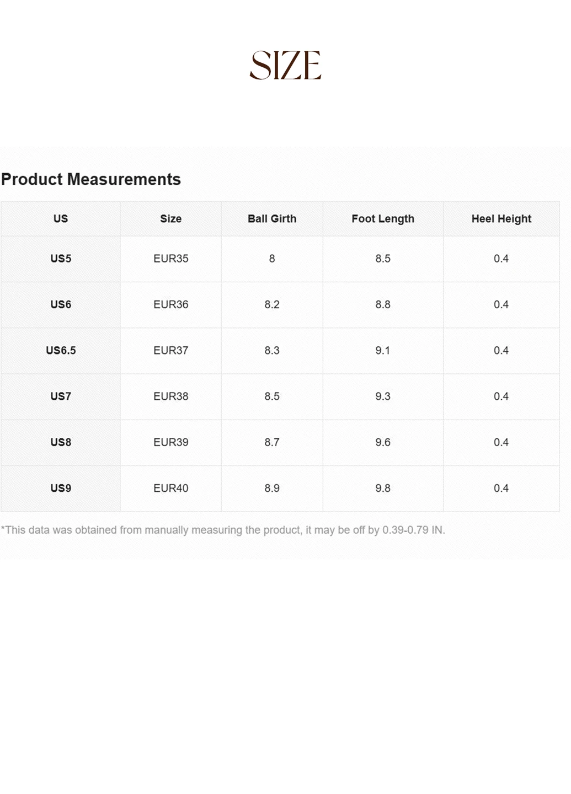Select the US8 row label

pyautogui.click(x=61, y=442)
